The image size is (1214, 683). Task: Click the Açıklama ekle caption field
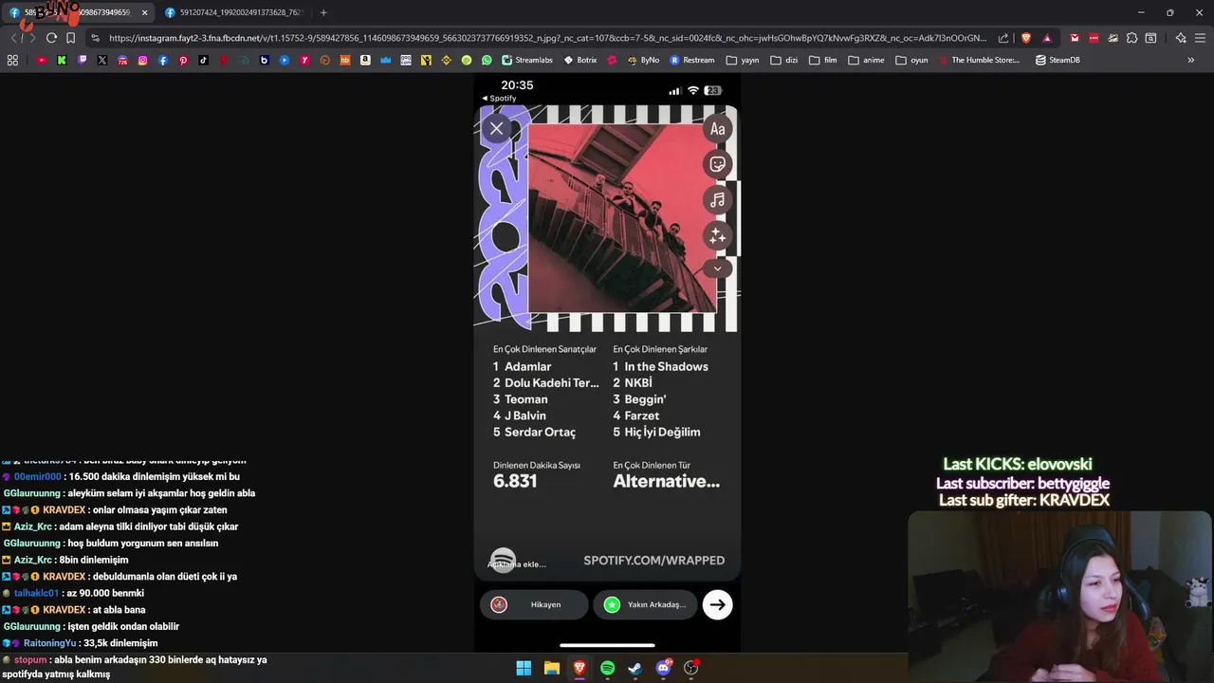tap(517, 564)
